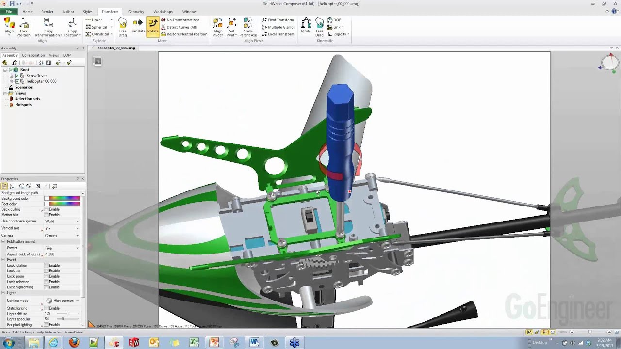This screenshot has height=349, width=621.
Task: Enable Lock zoom checkbox
Action: tap(46, 276)
